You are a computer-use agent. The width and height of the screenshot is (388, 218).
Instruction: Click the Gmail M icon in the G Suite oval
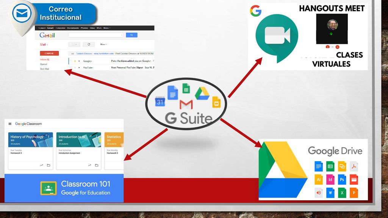(x=186, y=104)
